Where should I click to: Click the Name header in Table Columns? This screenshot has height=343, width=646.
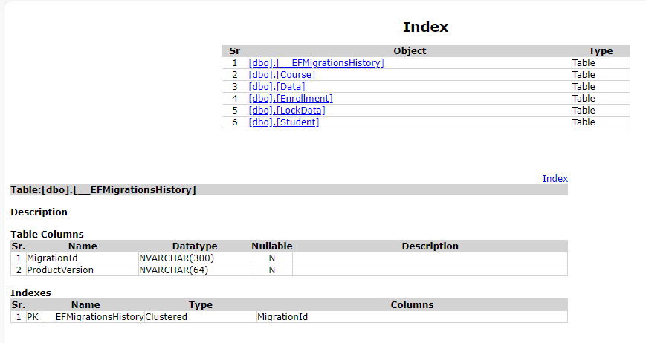(x=83, y=246)
